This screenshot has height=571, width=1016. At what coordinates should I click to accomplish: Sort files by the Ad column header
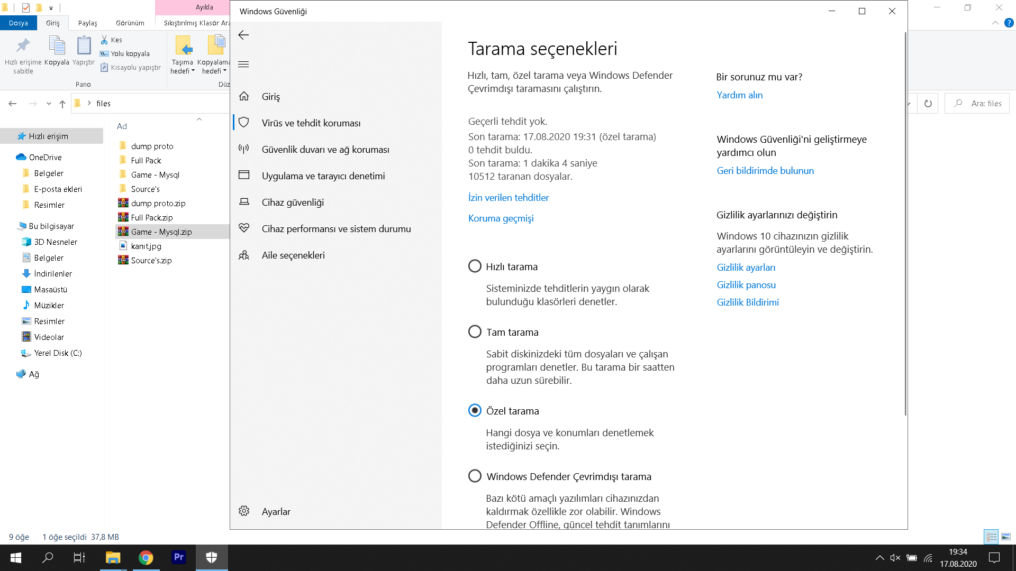pyautogui.click(x=122, y=126)
